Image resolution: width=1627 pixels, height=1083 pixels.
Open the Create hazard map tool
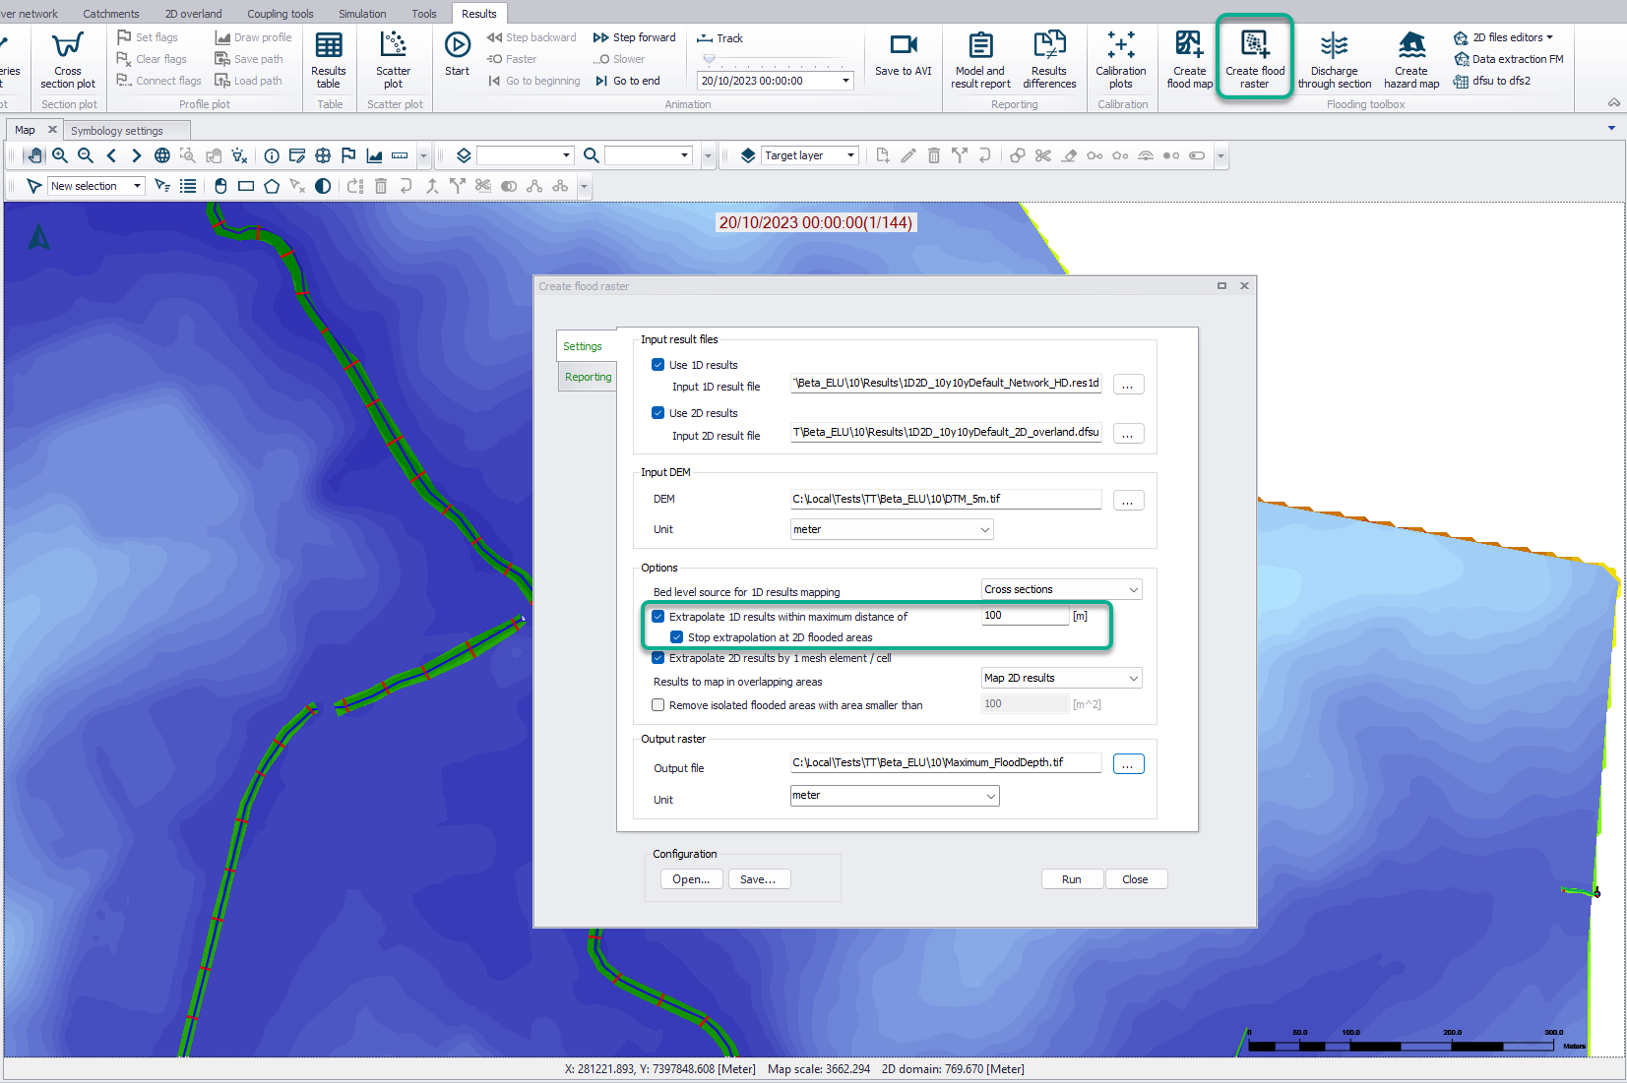tap(1411, 58)
